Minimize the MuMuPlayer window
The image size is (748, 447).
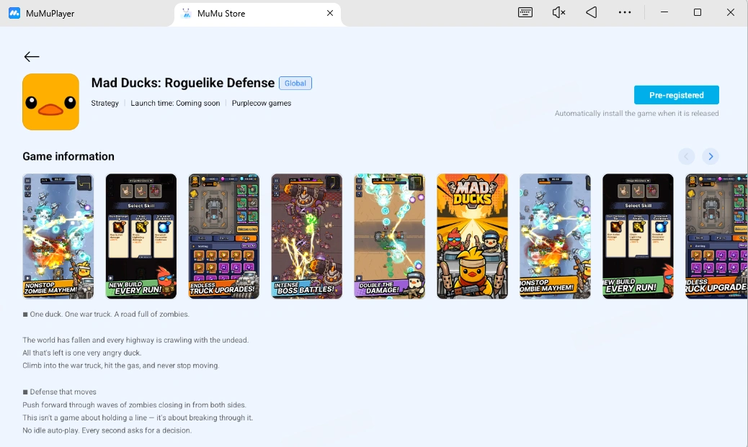664,12
